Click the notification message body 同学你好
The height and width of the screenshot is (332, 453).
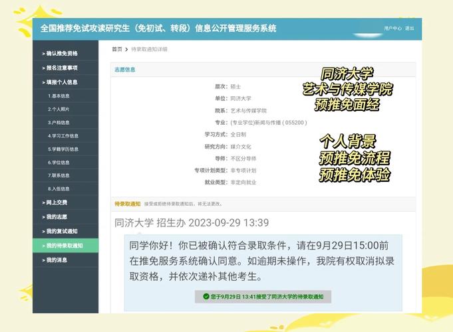click(261, 261)
